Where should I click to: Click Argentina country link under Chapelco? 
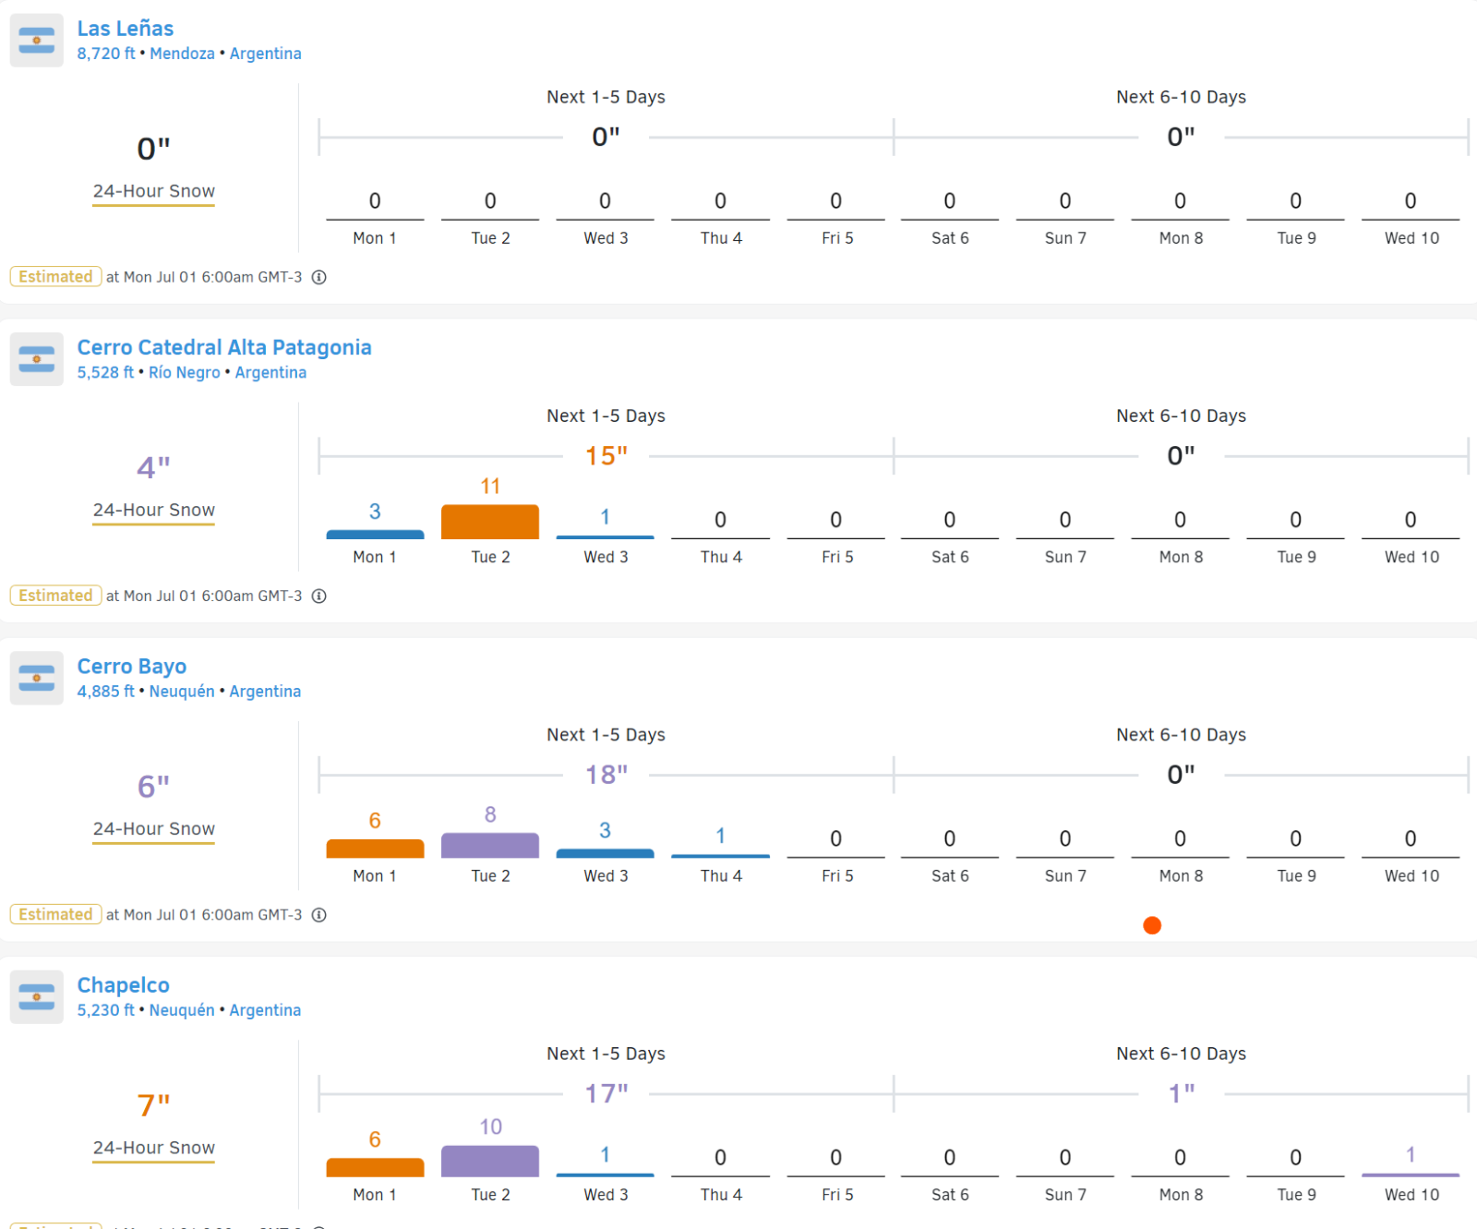point(265,1010)
